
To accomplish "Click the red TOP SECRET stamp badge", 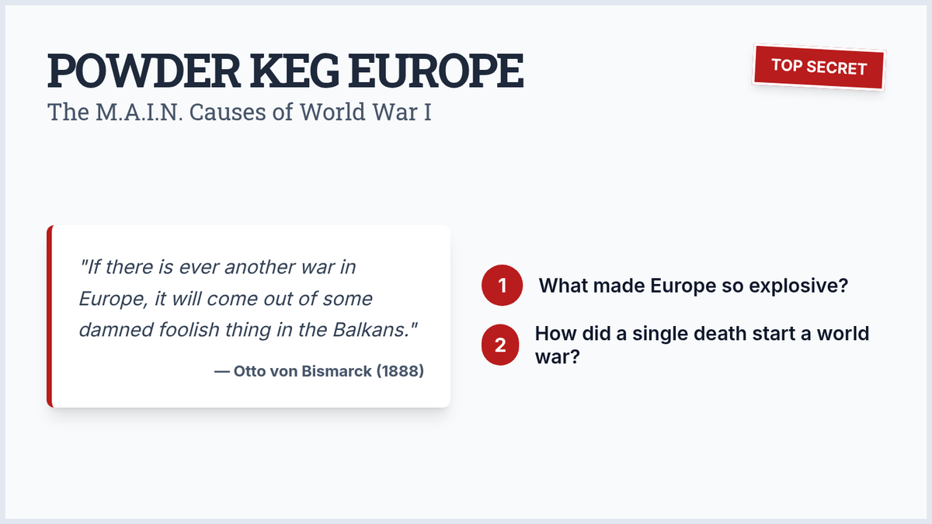I will click(819, 68).
